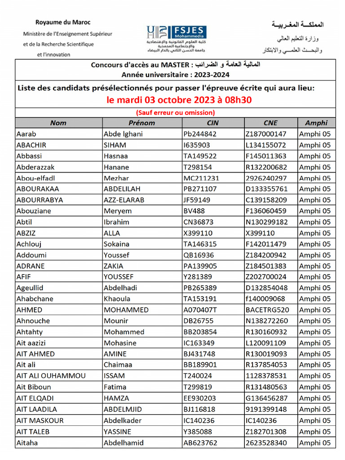Click the Amphi column header
The height and width of the screenshot is (460, 345).
pos(316,123)
